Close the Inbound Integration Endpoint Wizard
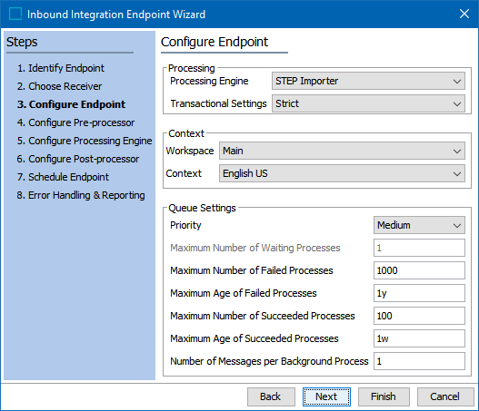This screenshot has width=479, height=411. pos(464,14)
